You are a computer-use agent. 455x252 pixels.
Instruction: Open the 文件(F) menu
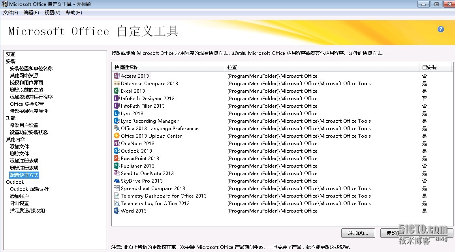click(10, 13)
